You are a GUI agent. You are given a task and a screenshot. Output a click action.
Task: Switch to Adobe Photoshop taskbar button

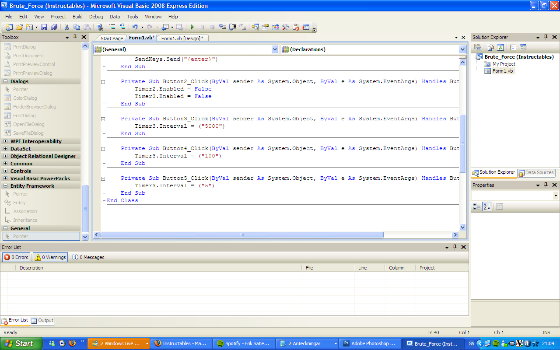[370, 343]
